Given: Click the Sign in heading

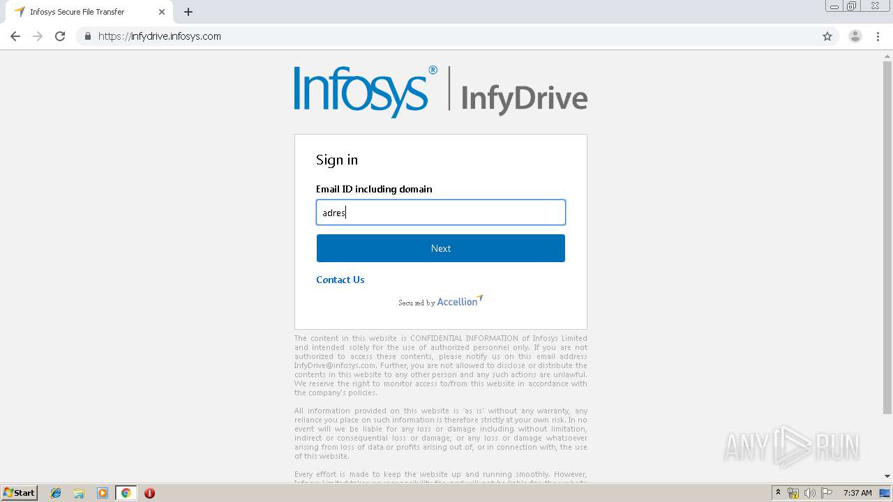Looking at the screenshot, I should pyautogui.click(x=337, y=160).
